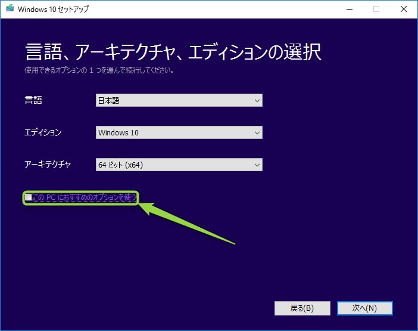Click the 使用できるオプション subtitle text
418x331 pixels.
tap(99, 70)
